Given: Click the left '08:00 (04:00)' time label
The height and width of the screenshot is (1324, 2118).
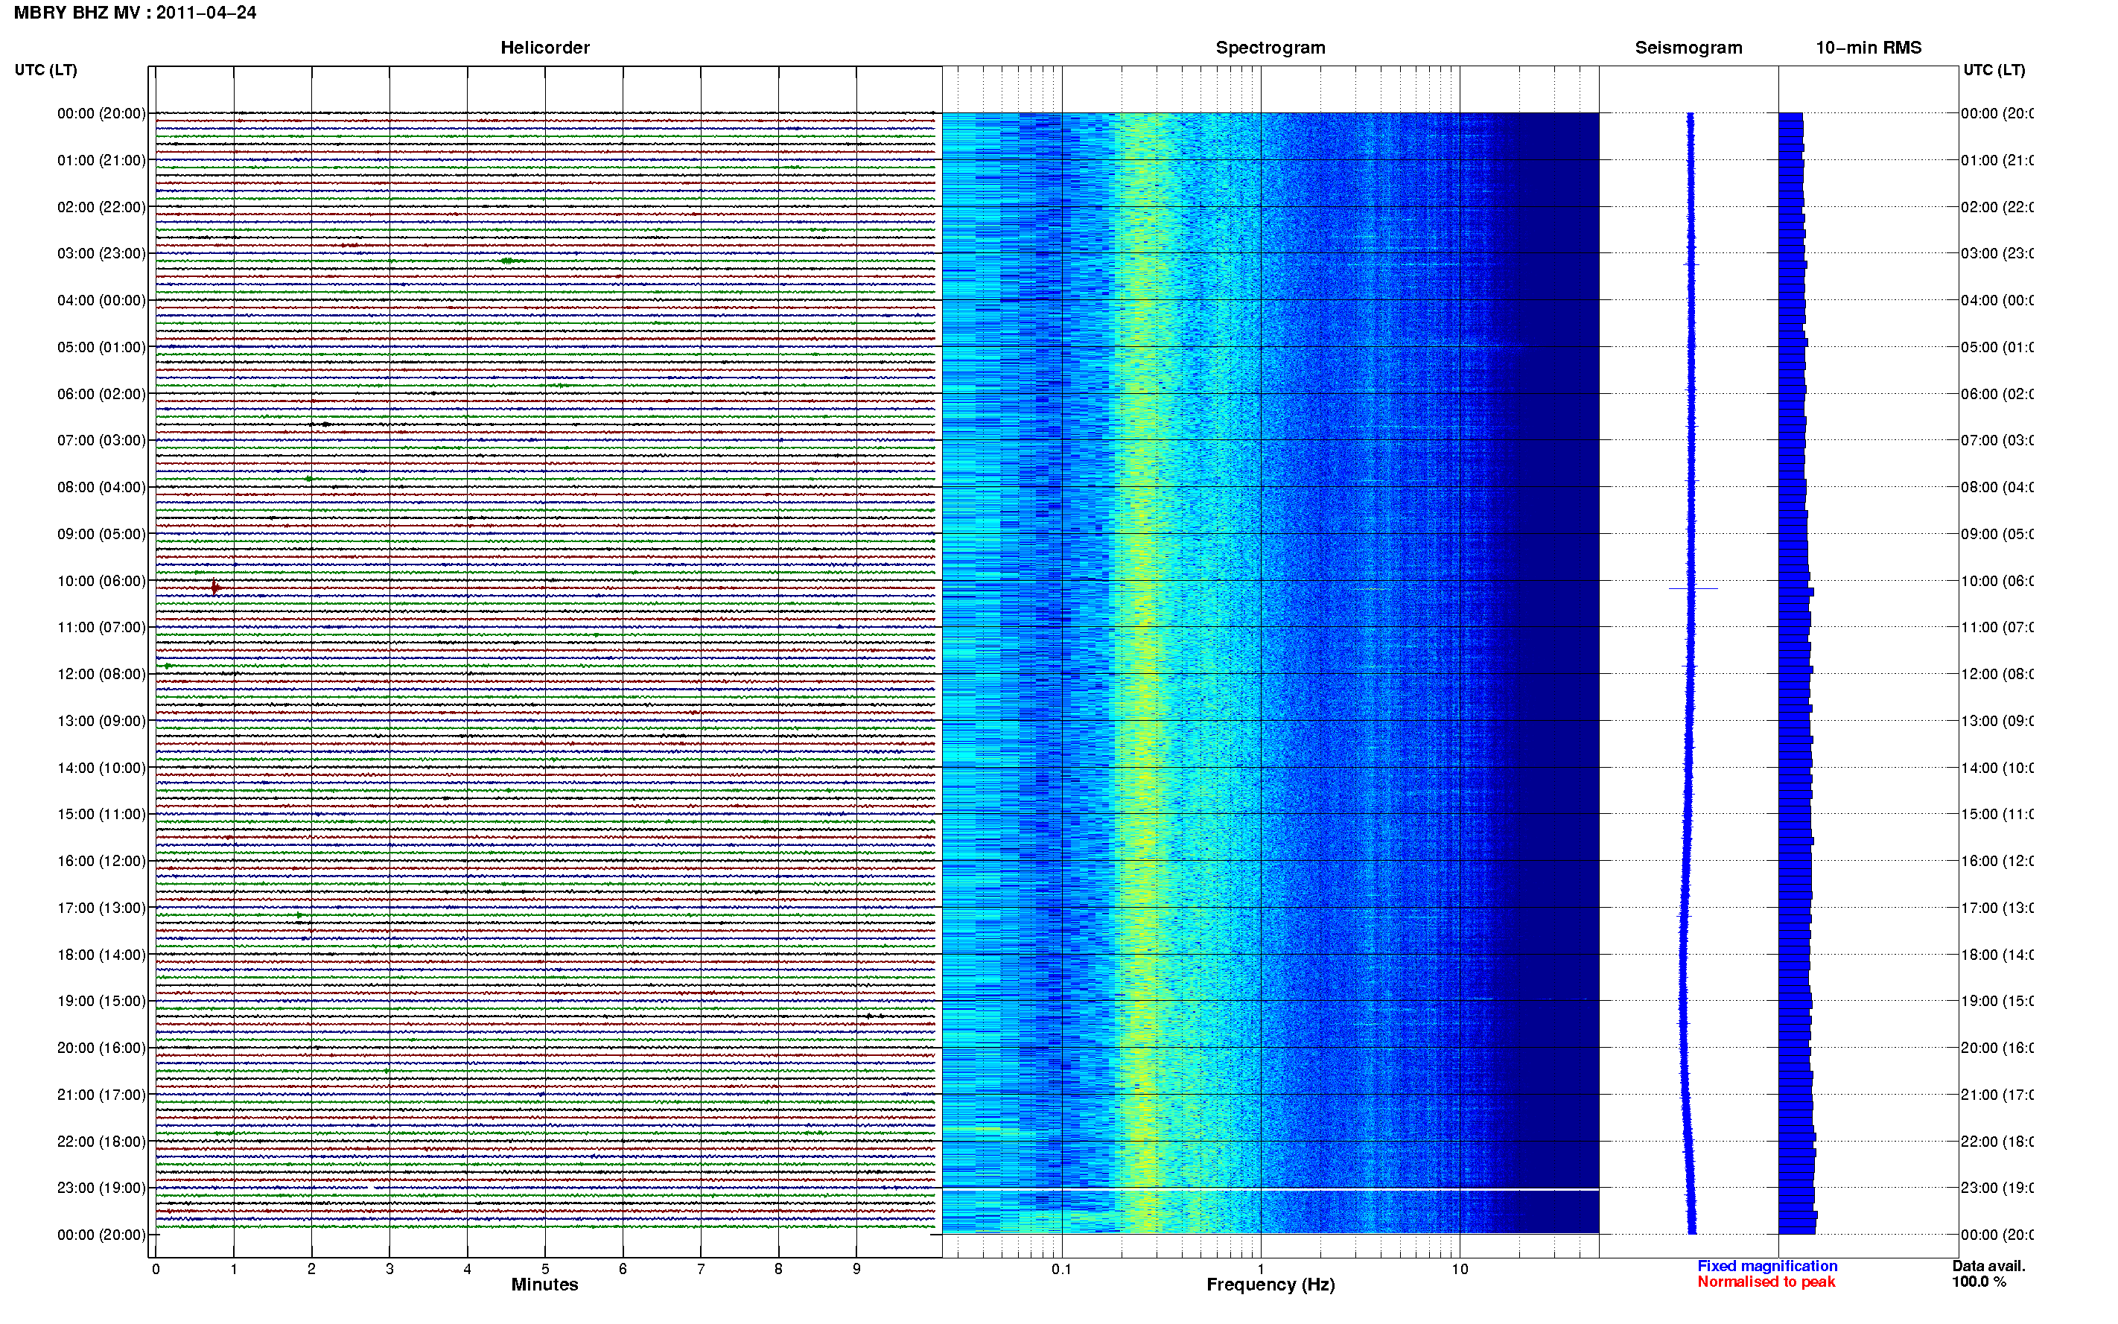Looking at the screenshot, I should tap(101, 488).
